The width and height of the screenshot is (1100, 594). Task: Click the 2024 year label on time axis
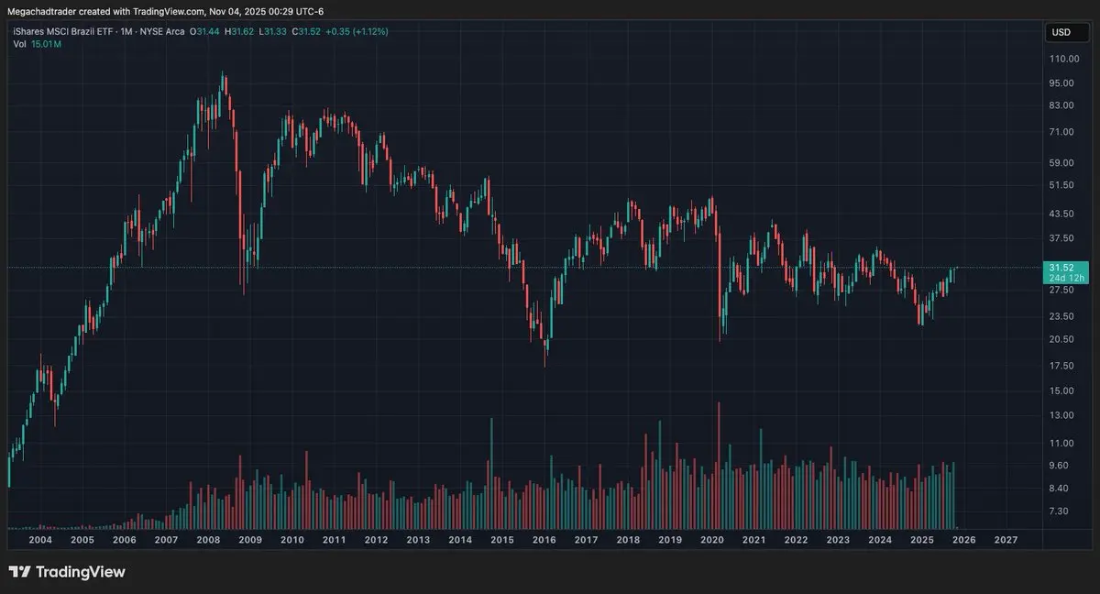coord(880,541)
